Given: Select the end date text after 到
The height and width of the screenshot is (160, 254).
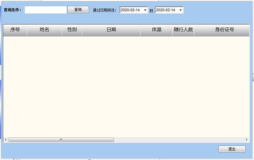Looking at the screenshot, I should [166, 10].
